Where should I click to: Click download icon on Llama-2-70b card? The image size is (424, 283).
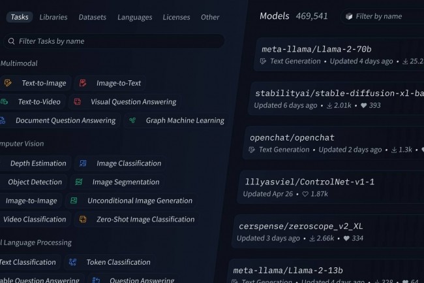pos(405,61)
